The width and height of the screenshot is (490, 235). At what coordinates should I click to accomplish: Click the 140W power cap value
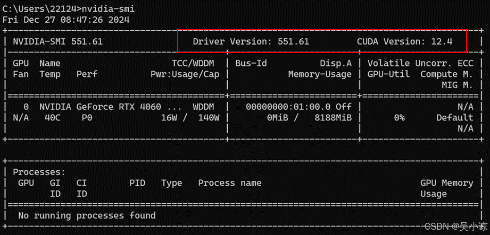click(209, 118)
